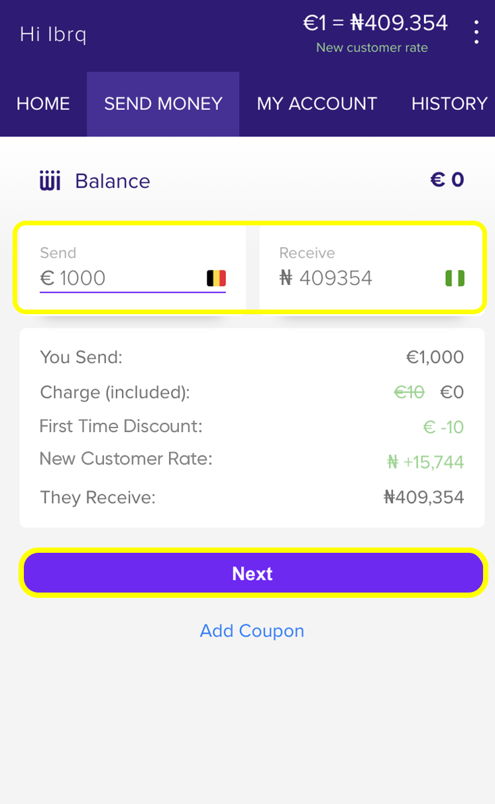This screenshot has width=495, height=804.
Task: Tap the Belgian flag currency selector
Action: (216, 278)
